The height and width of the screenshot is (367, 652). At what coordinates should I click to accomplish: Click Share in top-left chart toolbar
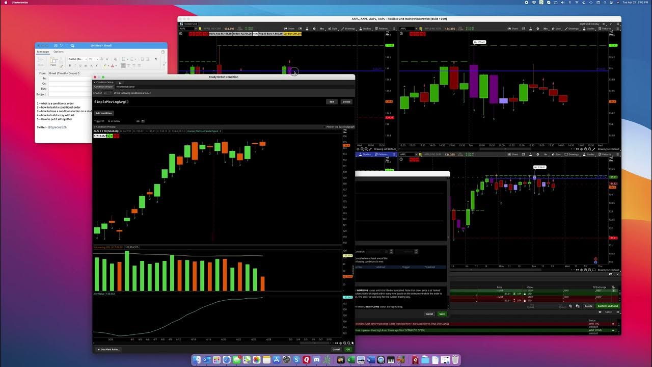(x=290, y=29)
